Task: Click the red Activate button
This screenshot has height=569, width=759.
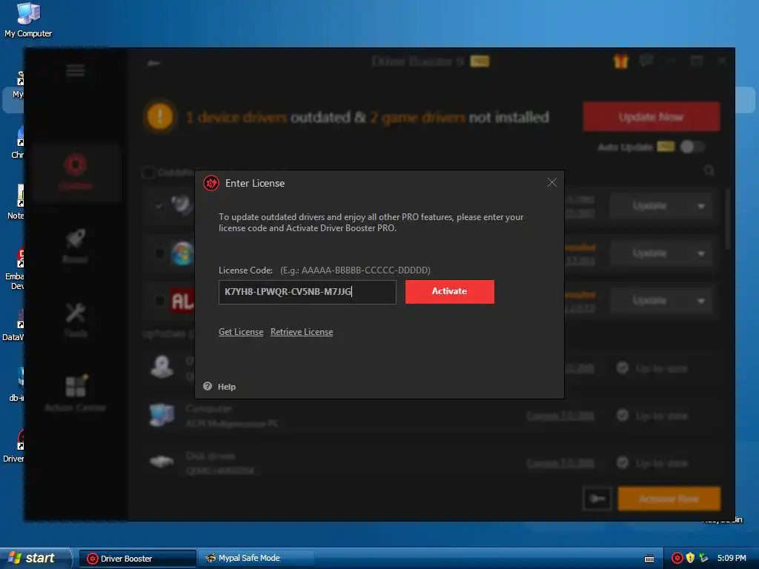Action: point(450,292)
